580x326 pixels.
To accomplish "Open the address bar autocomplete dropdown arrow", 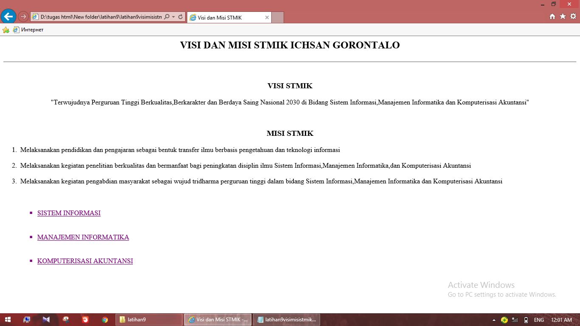I will 173,17.
